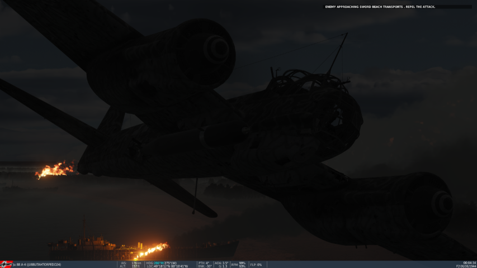Image resolution: width=477 pixels, height=268 pixels.
Task: Select the RPM percentage readout
Action: pyautogui.click(x=238, y=264)
